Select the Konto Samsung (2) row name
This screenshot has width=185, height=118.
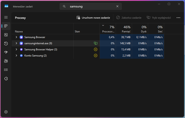35,56
